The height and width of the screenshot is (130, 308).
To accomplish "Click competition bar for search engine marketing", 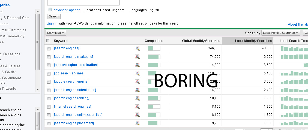I will (154, 57).
